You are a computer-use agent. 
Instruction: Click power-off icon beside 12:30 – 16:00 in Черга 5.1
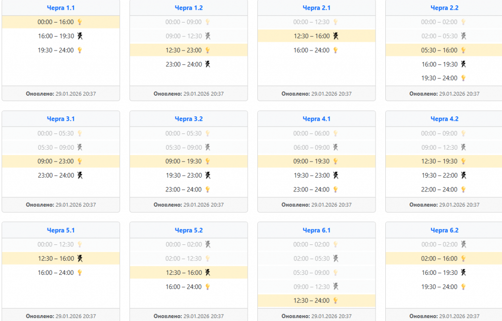pyautogui.click(x=80, y=258)
